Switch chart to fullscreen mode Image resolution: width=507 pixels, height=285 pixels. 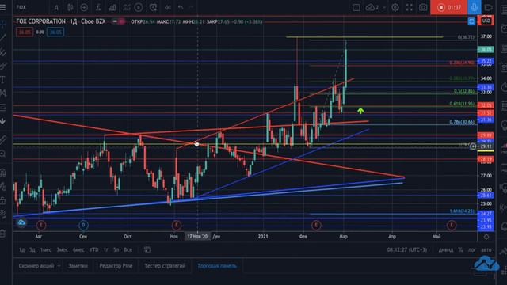410,7
